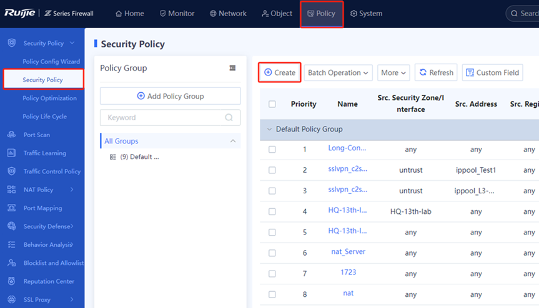Select the (9) Default group tree item
This screenshot has width=539, height=308.
[139, 156]
